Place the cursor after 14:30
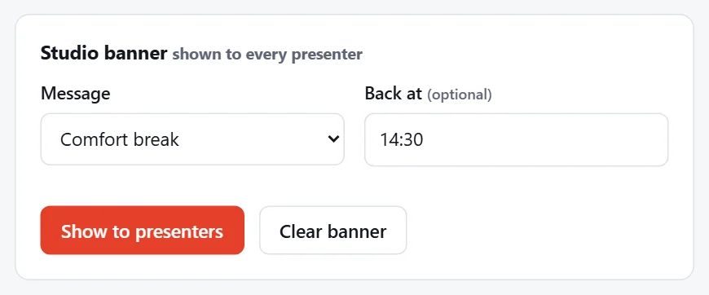This screenshot has width=709, height=295. 425,140
